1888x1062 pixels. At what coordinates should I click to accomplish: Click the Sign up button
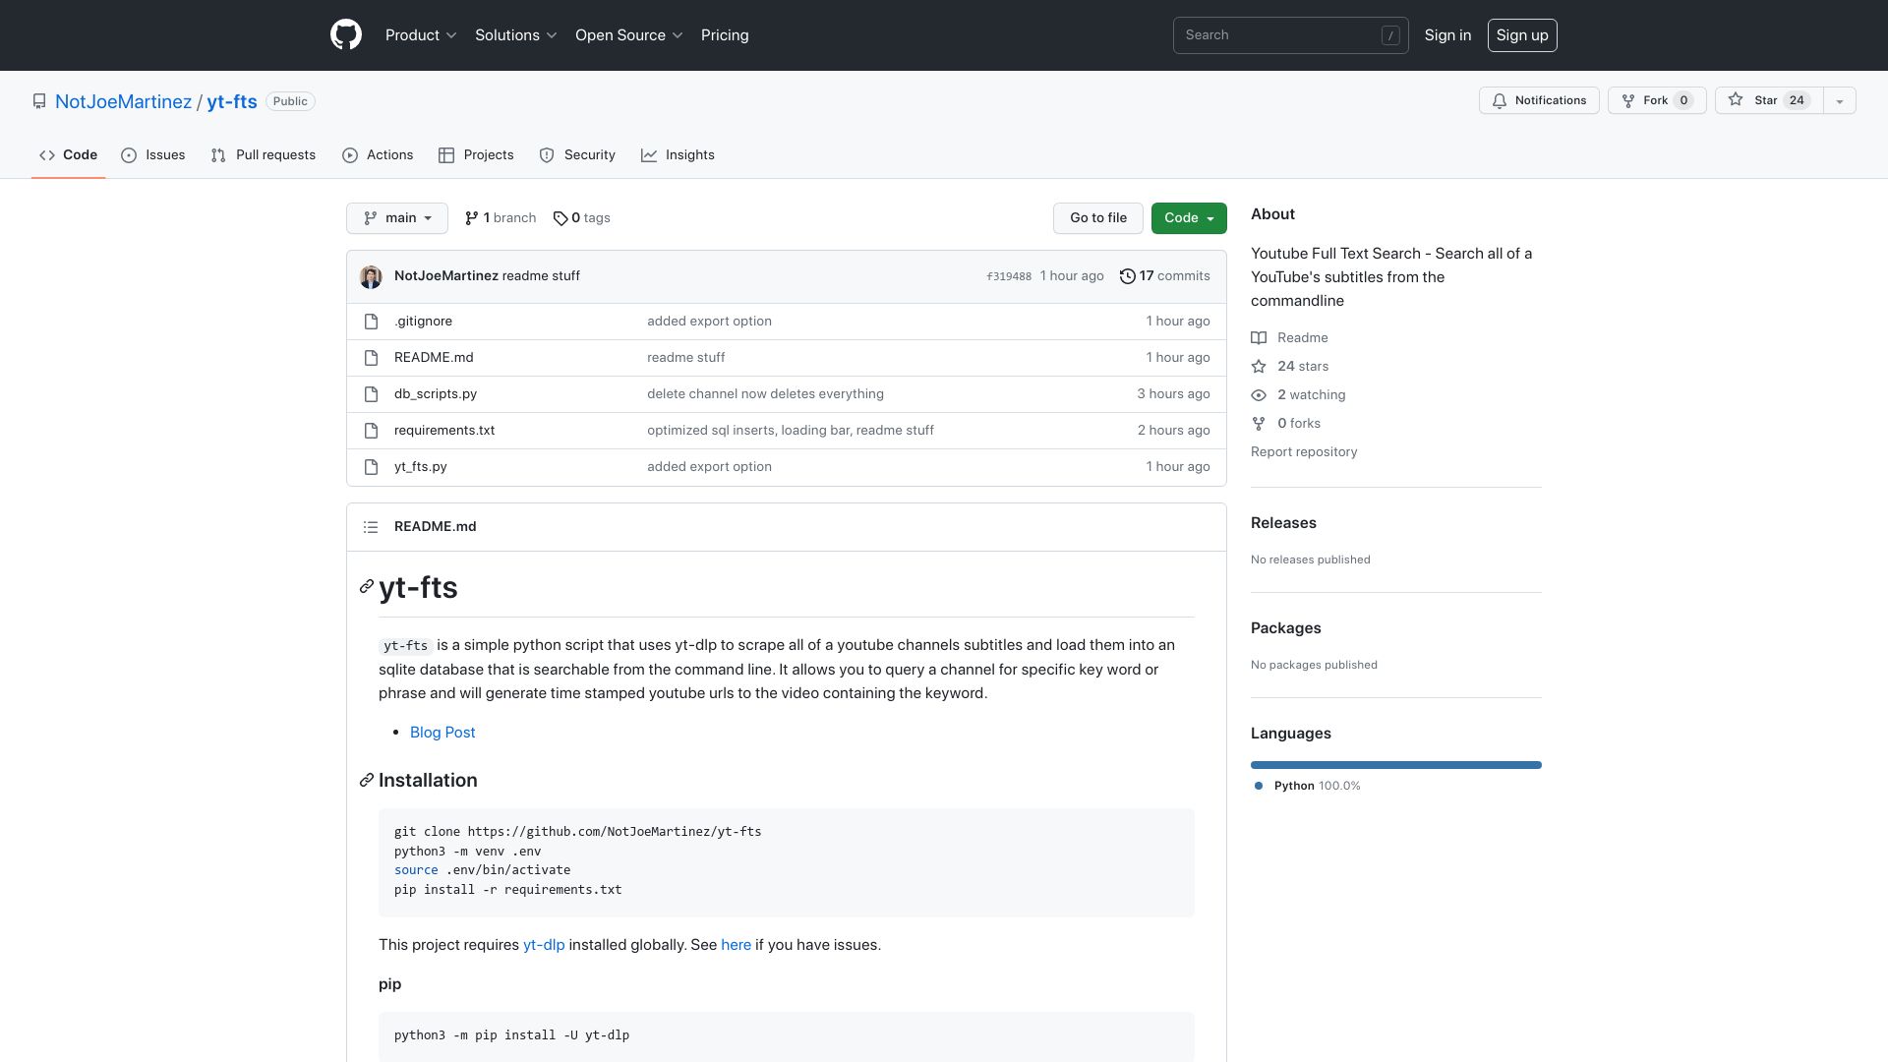1522,35
